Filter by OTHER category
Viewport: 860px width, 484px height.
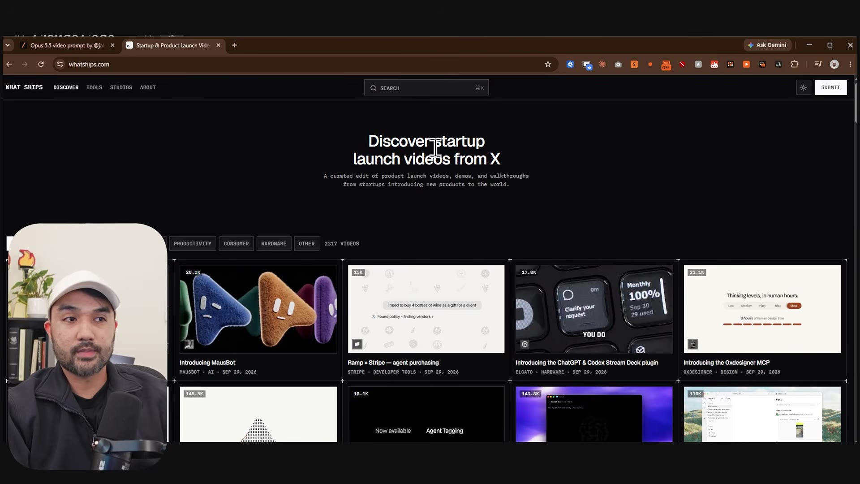306,244
